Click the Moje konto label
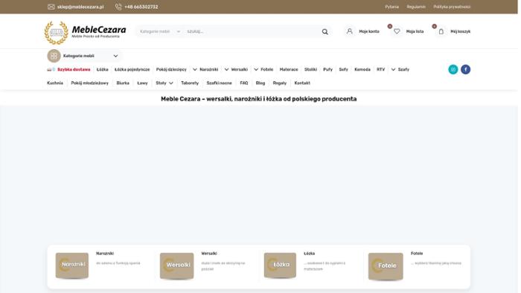521x293 pixels. pos(369,31)
